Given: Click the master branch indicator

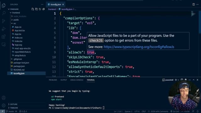Looking at the screenshot, I should coord(10,111).
